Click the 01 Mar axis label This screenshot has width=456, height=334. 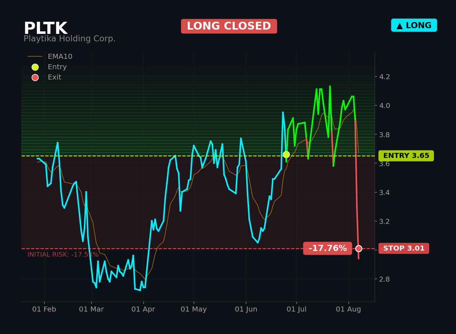(91, 309)
